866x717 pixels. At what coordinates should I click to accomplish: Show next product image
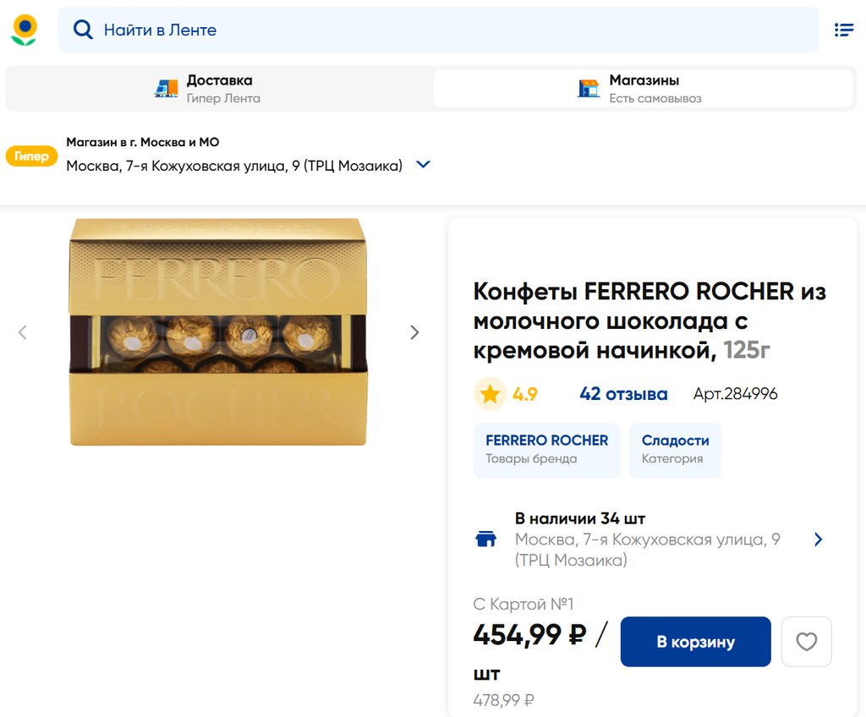pyautogui.click(x=414, y=332)
